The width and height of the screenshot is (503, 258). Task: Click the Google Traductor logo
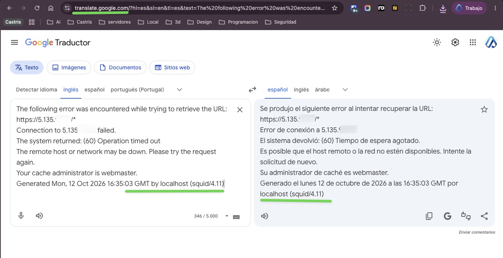58,43
